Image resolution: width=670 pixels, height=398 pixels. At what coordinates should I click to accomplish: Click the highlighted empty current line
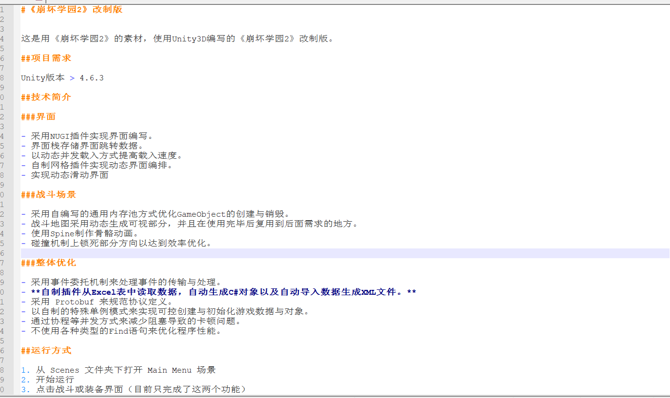click(341, 253)
